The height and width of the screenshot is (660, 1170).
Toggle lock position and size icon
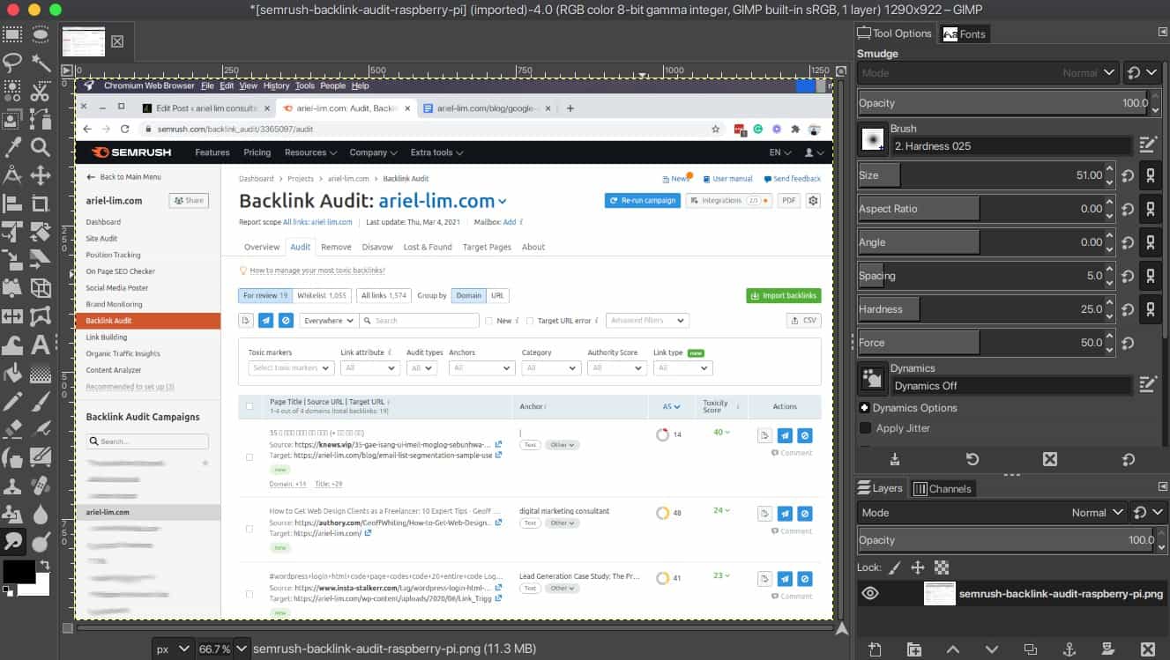point(918,567)
